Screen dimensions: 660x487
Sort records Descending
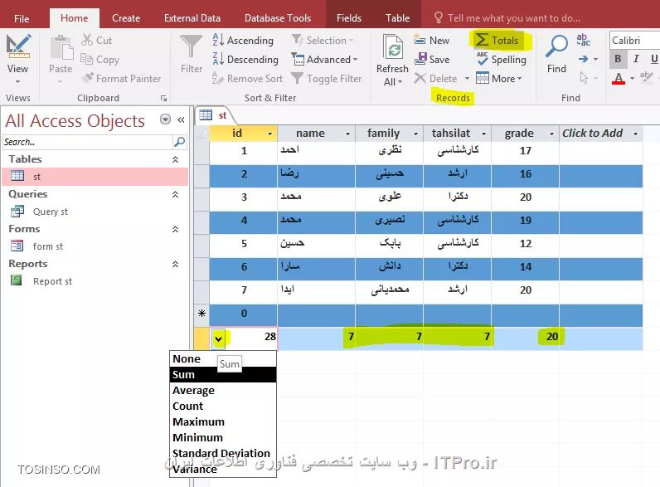[x=245, y=60]
